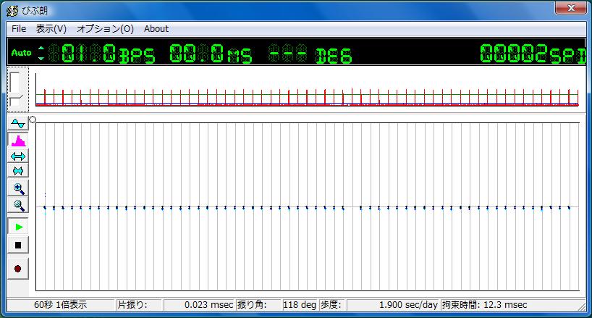The image size is (592, 318).
Task: Stop measurement with the black square button
Action: click(x=18, y=245)
